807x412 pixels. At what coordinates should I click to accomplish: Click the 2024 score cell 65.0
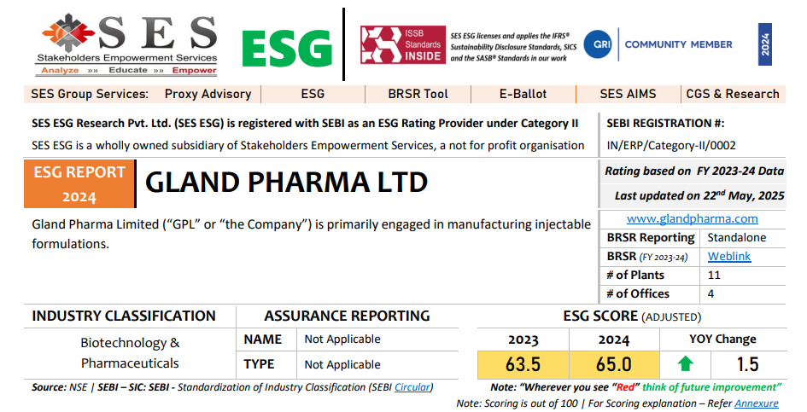(x=614, y=365)
